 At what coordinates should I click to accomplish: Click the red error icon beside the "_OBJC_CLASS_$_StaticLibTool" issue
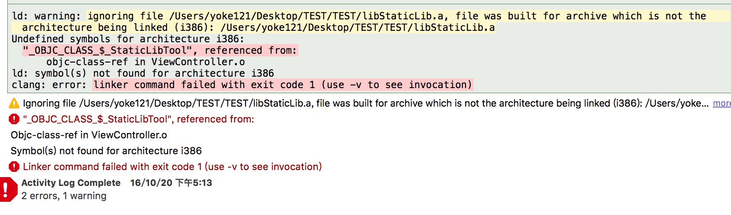[x=14, y=119]
